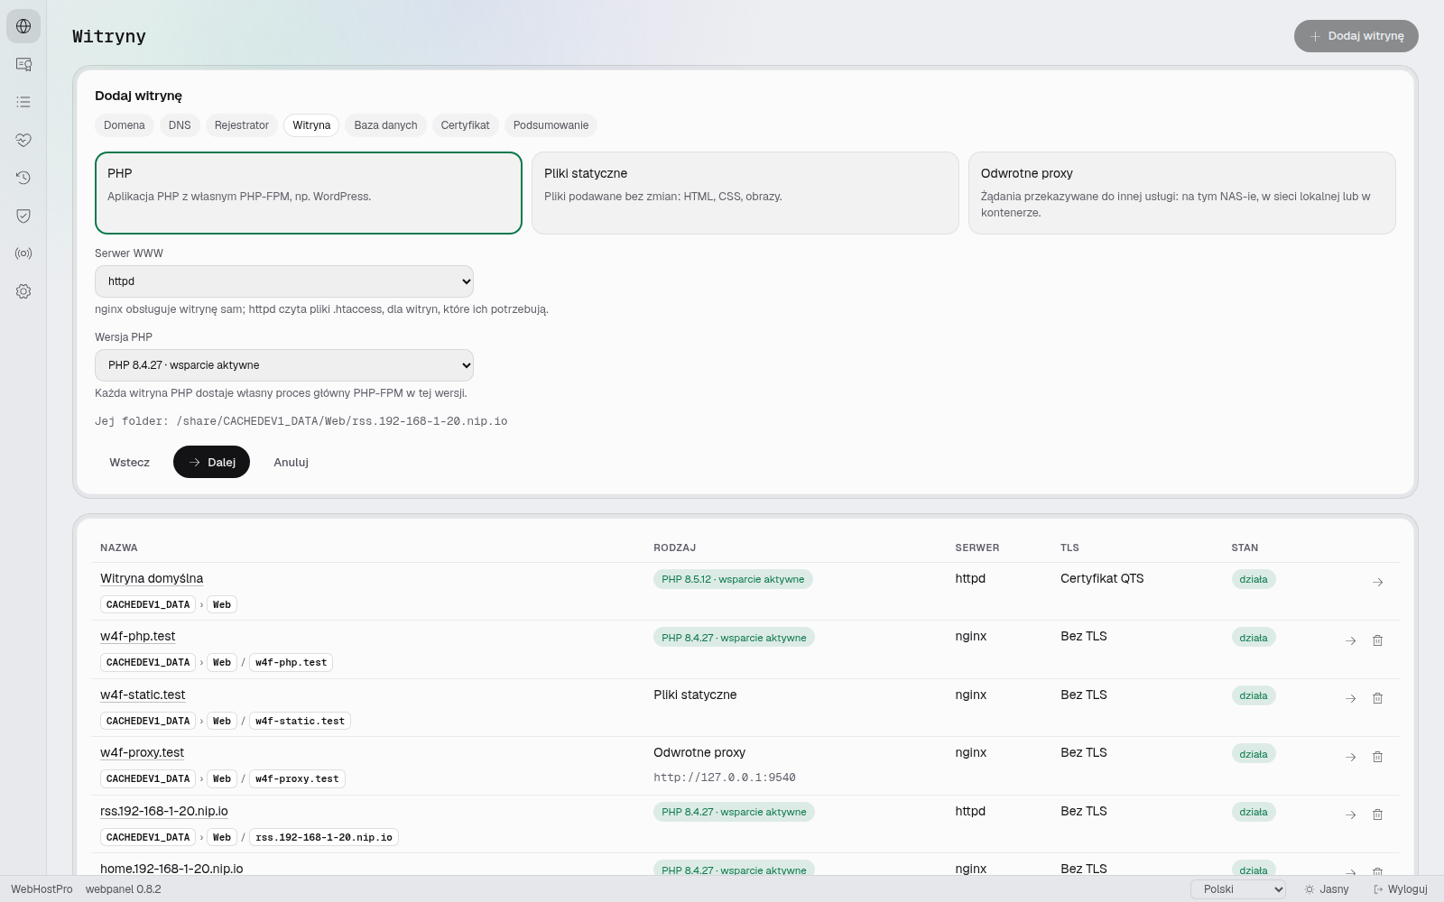The width and height of the screenshot is (1444, 902).
Task: Open the settings gear icon in sidebar
Action: tap(23, 291)
